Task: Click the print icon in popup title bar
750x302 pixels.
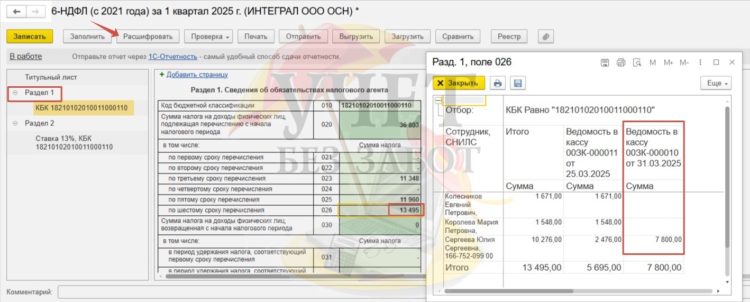Action: click(621, 62)
